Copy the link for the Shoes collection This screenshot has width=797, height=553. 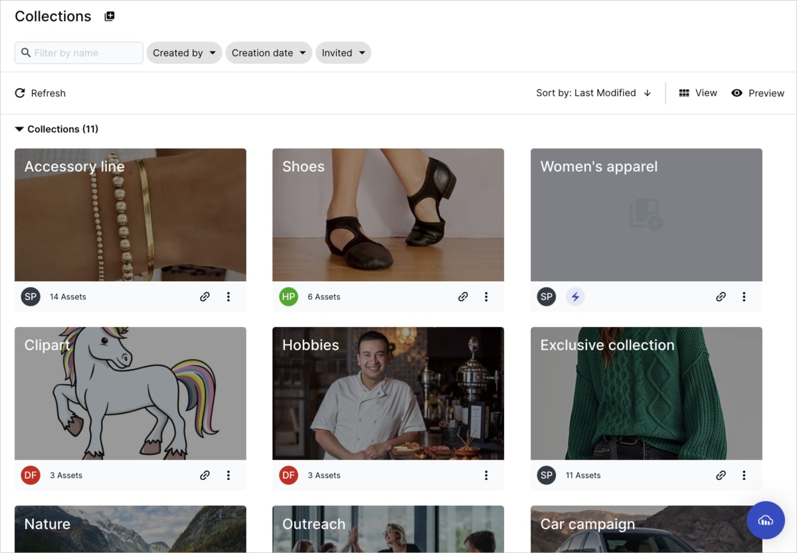[463, 297]
